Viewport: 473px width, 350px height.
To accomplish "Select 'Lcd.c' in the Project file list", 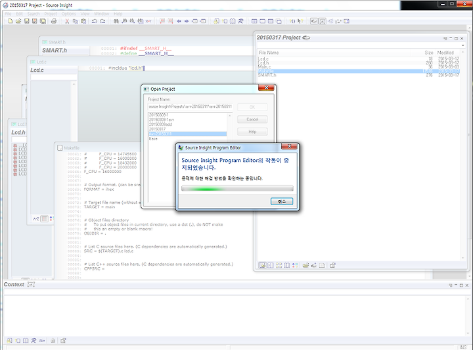I will [x=359, y=59].
